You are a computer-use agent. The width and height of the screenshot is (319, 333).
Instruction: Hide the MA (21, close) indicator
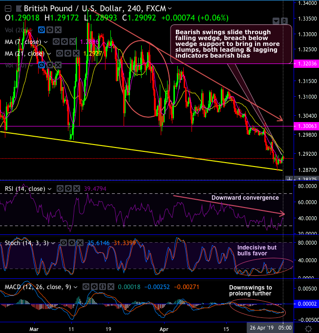60,53
